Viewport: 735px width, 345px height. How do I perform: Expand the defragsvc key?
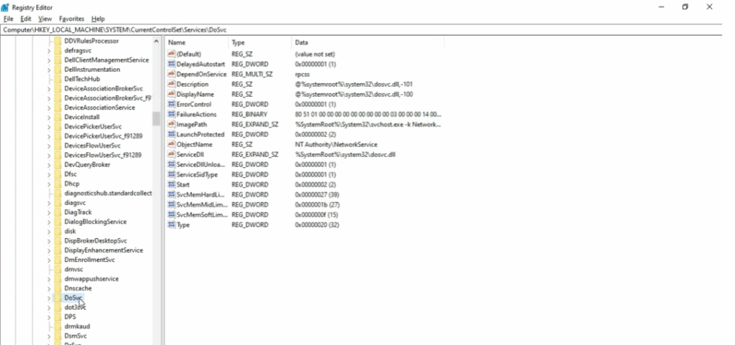coord(49,50)
